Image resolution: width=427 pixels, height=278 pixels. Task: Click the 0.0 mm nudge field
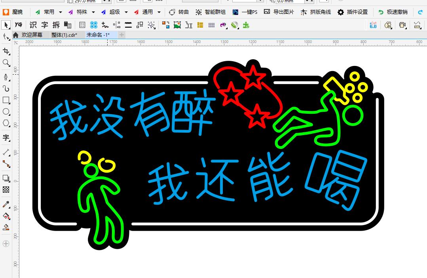(290, 1)
